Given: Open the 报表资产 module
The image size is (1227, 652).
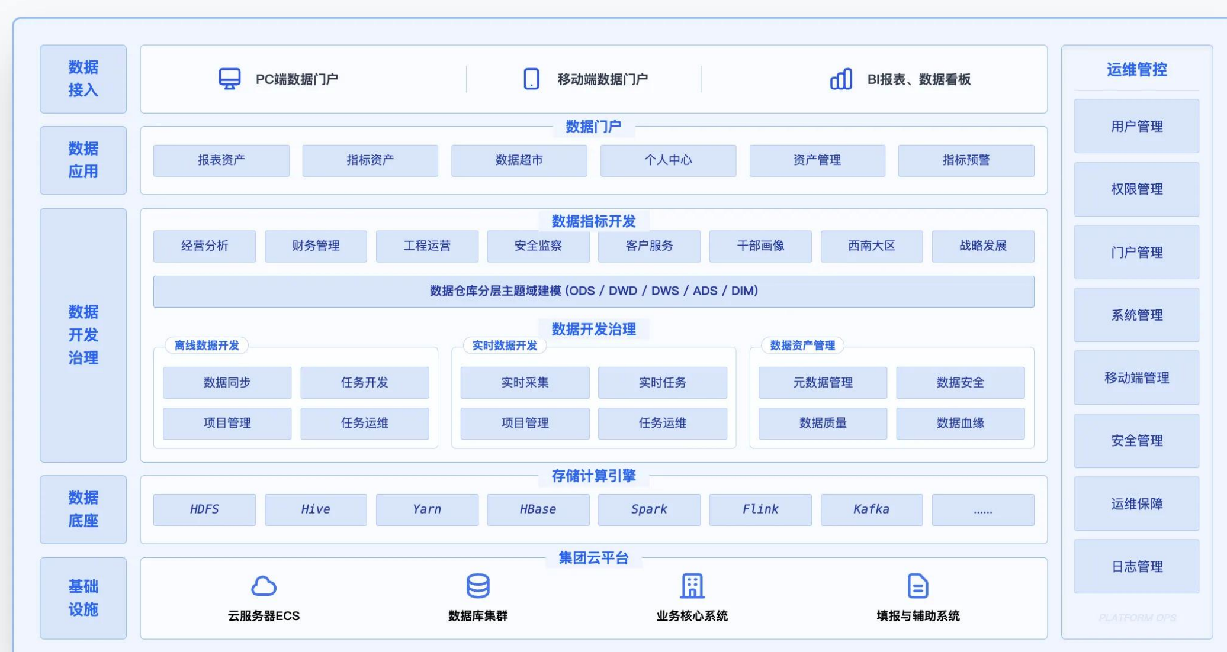Looking at the screenshot, I should 221,160.
